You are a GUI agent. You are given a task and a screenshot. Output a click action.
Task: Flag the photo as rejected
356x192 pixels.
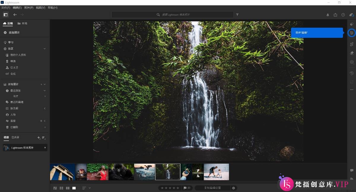click(189, 188)
